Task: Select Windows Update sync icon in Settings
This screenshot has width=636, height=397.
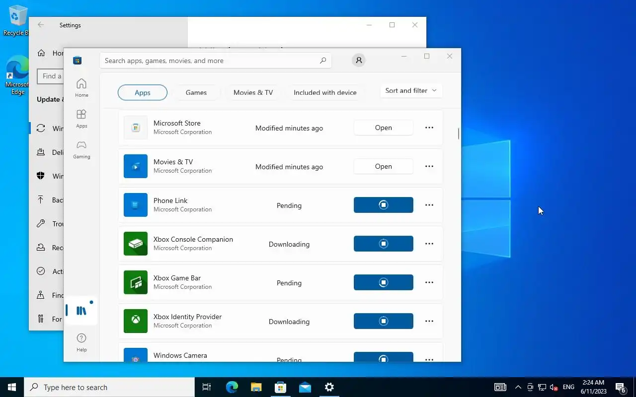Action: tap(41, 129)
